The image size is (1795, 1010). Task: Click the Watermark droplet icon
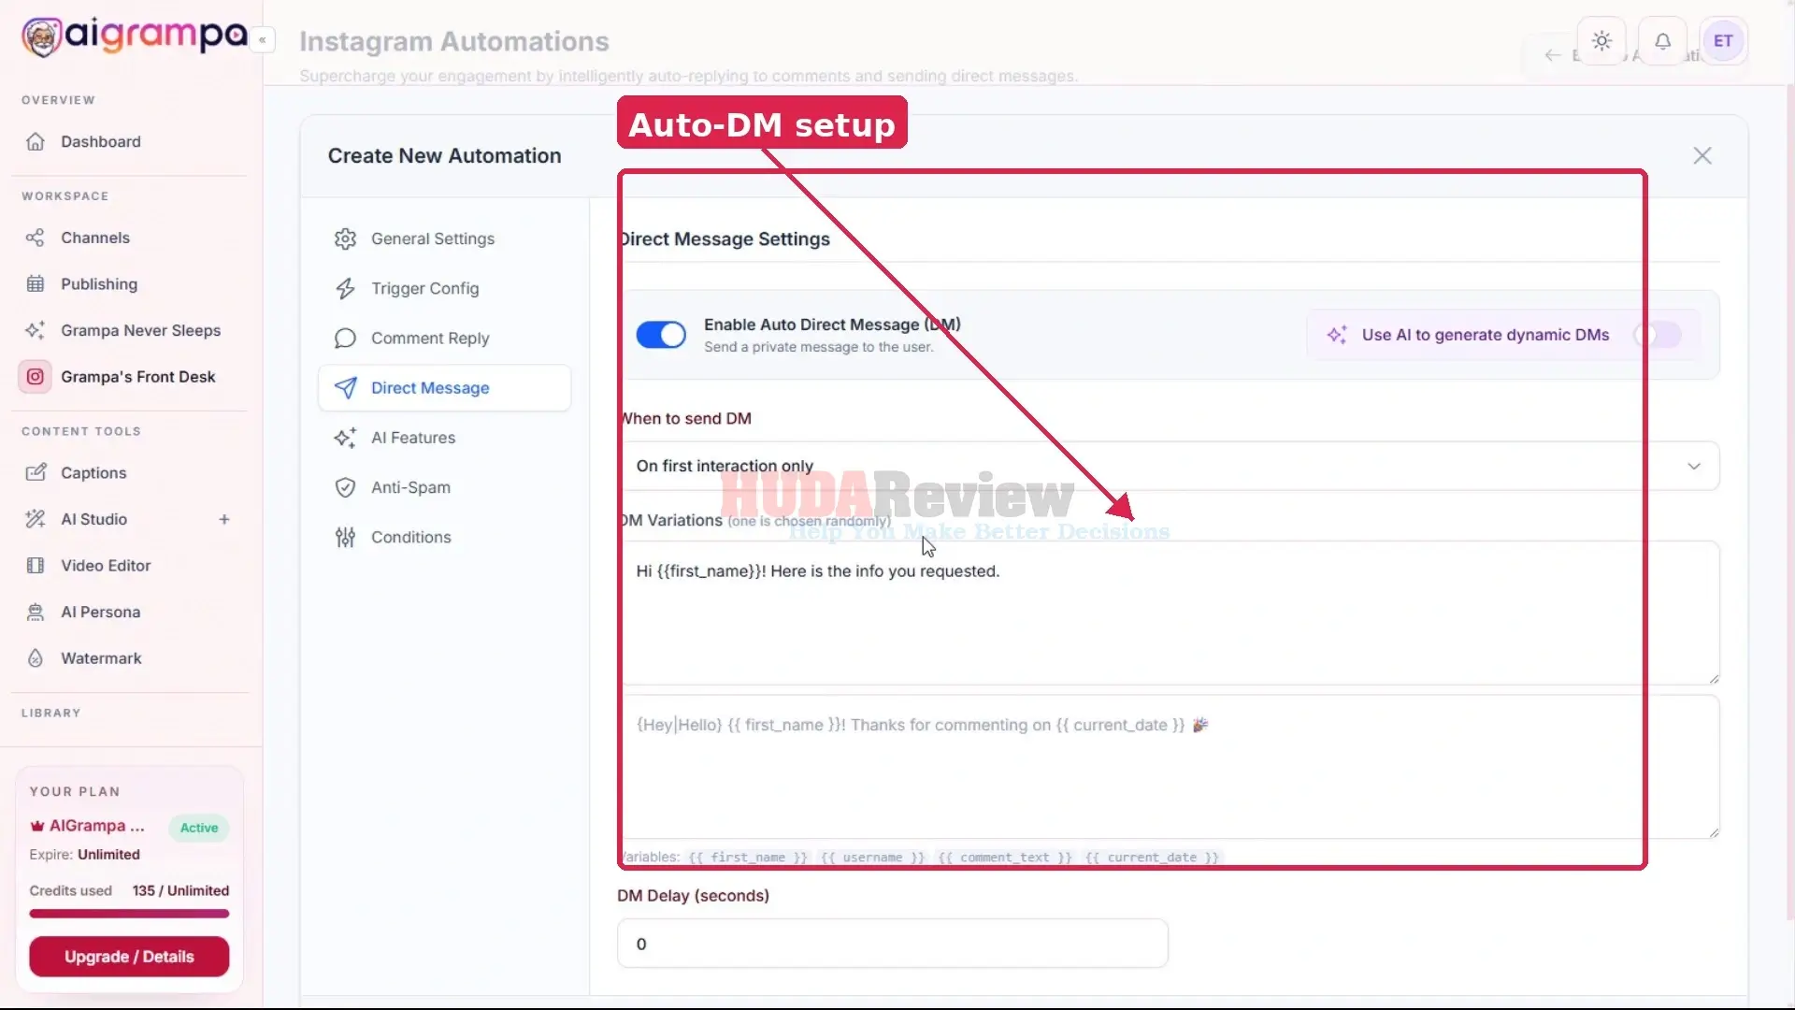click(x=36, y=658)
